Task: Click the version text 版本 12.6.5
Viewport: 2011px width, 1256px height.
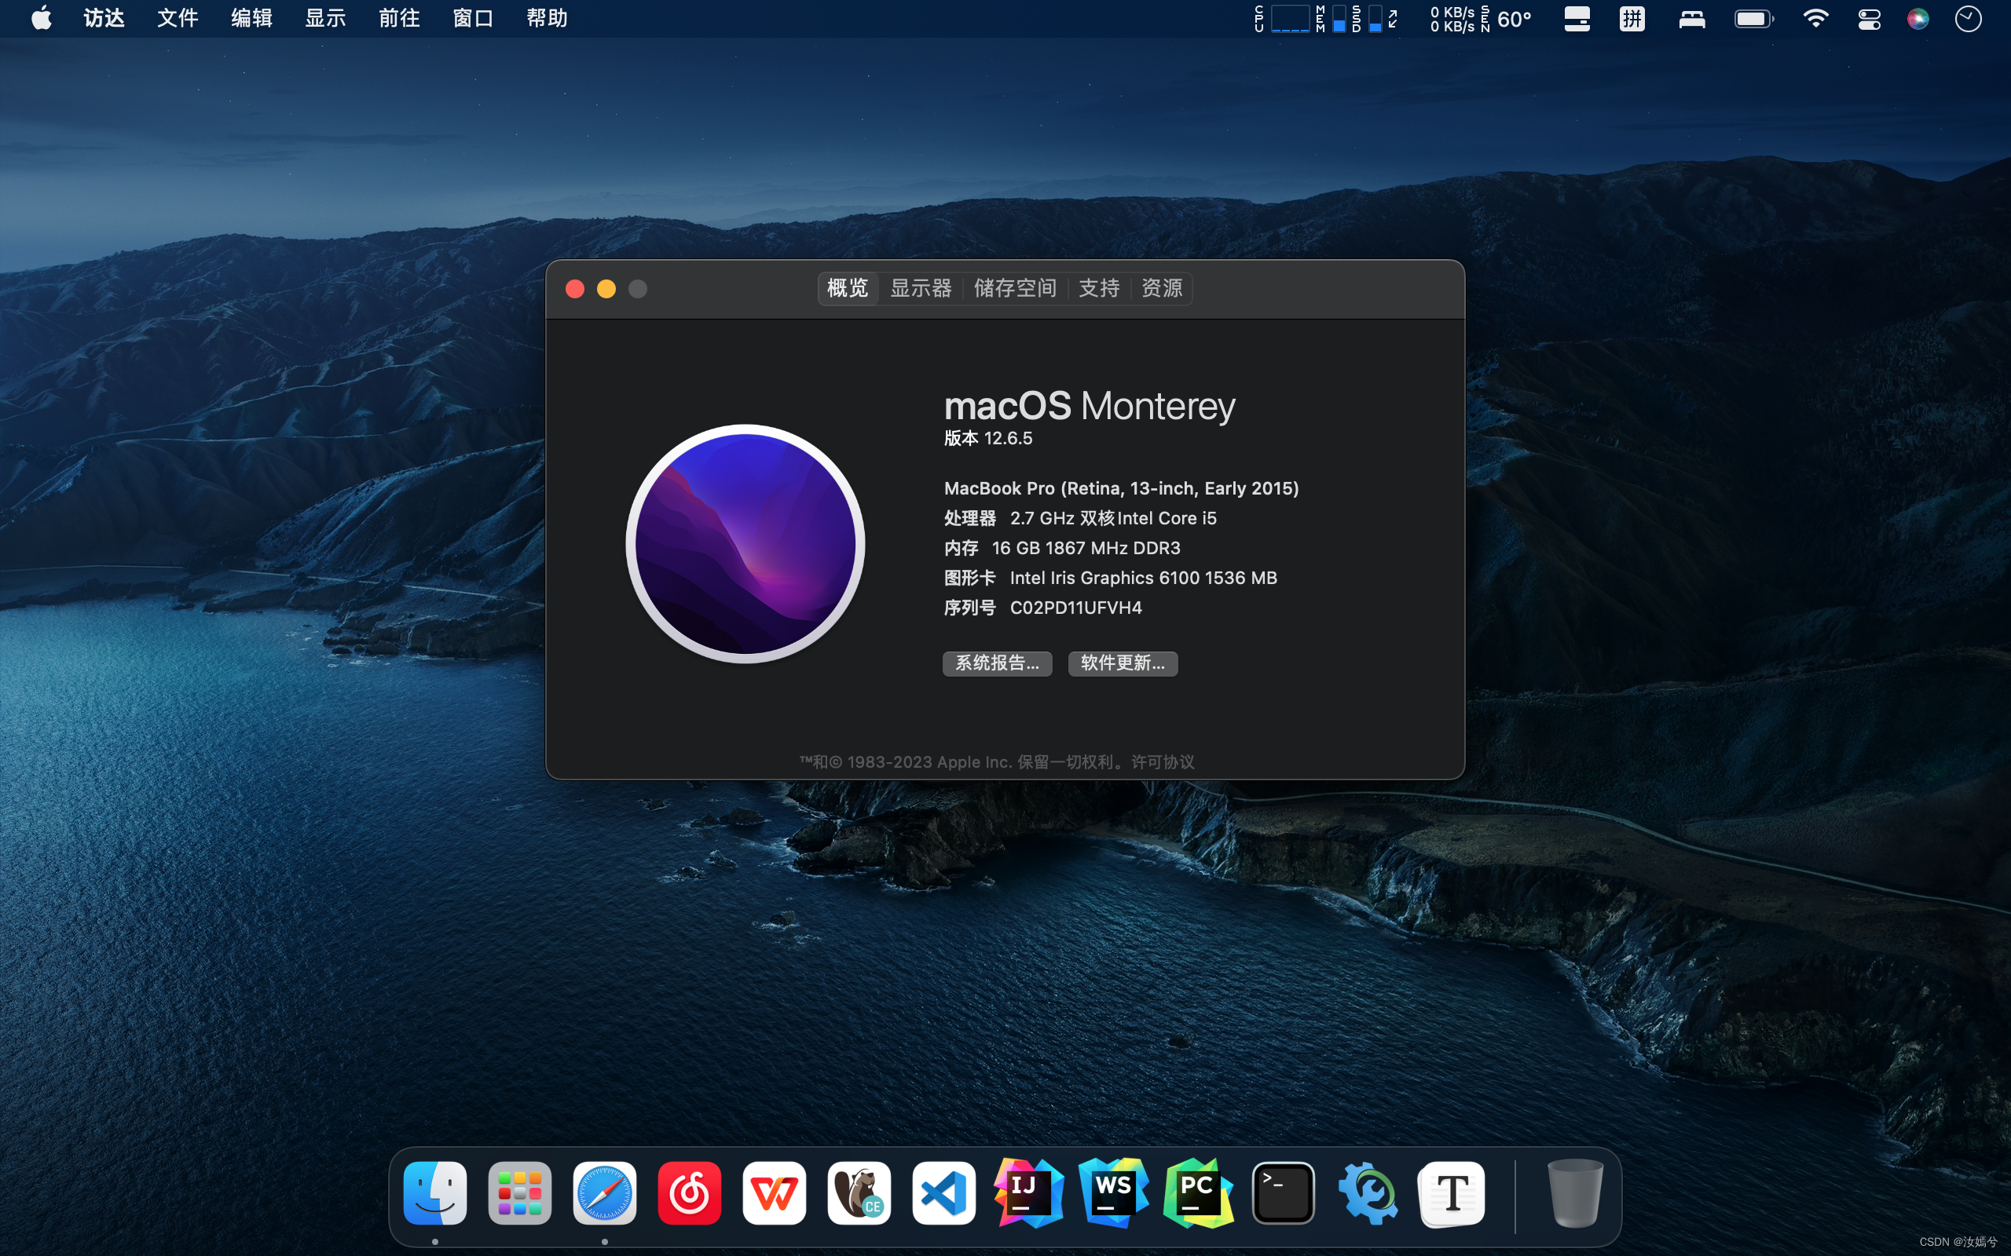Action: [988, 439]
